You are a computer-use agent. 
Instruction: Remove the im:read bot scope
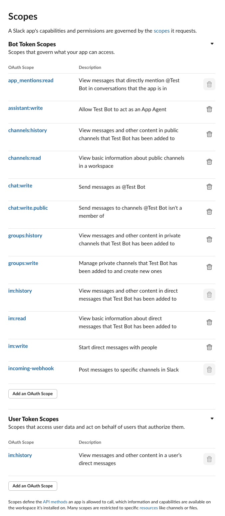pyautogui.click(x=209, y=322)
